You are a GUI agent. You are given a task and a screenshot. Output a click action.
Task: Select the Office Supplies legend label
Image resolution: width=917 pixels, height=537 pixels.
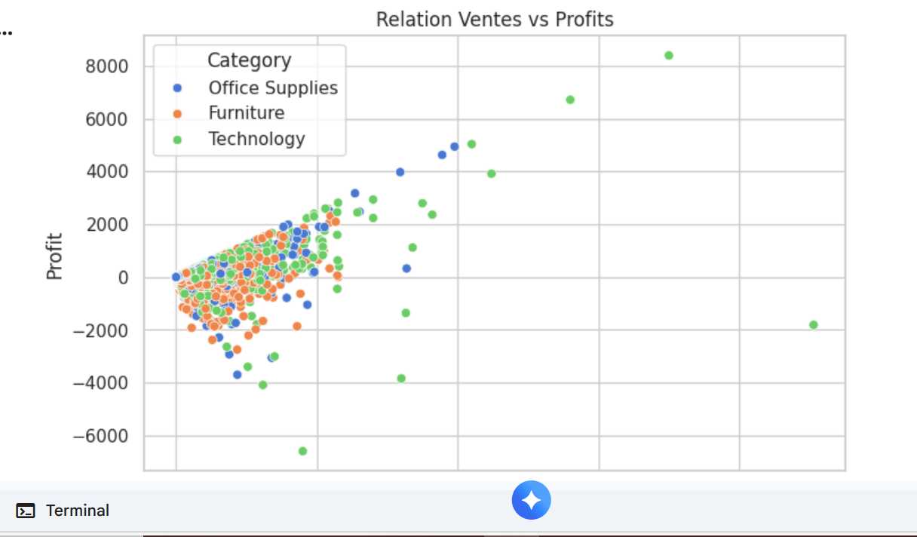273,88
